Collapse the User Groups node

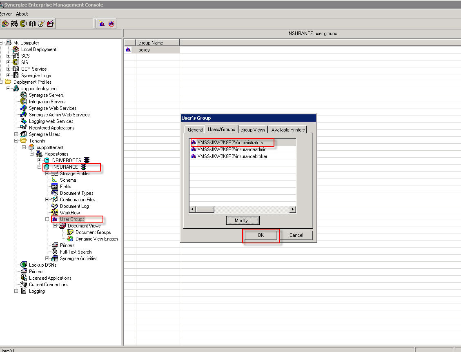point(47,219)
